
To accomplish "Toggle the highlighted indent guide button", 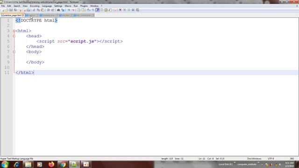I will [x=98, y=10].
